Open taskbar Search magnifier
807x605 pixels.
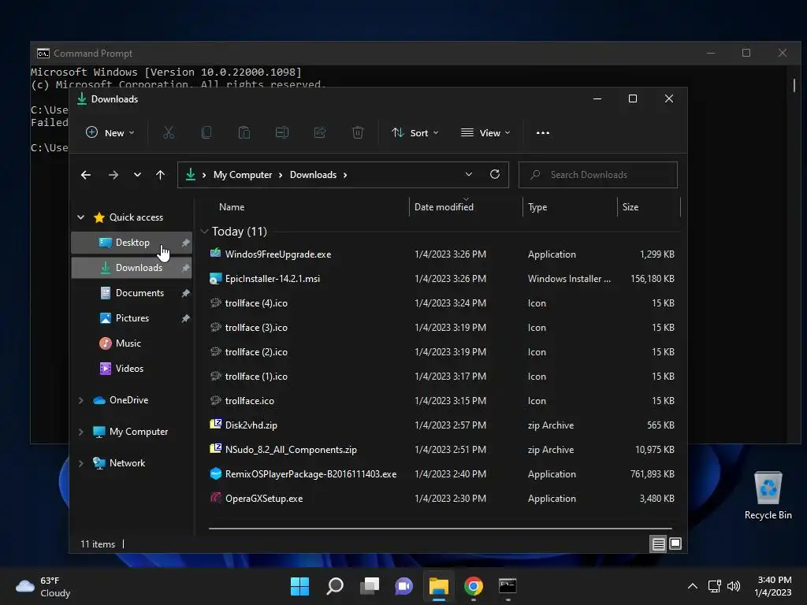point(335,586)
